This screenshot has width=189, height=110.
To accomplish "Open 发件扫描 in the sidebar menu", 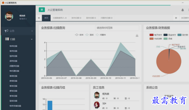I will 13,51.
